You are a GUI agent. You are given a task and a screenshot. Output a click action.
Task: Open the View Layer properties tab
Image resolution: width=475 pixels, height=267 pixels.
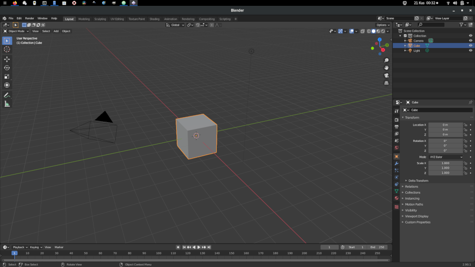tap(396, 134)
